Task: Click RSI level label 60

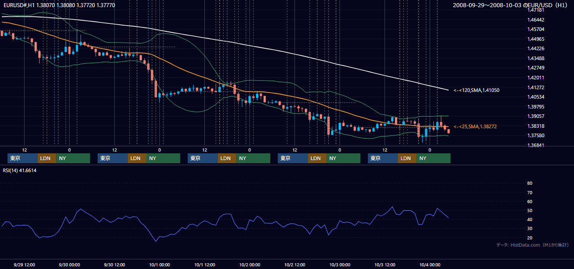Action: pyautogui.click(x=530, y=201)
